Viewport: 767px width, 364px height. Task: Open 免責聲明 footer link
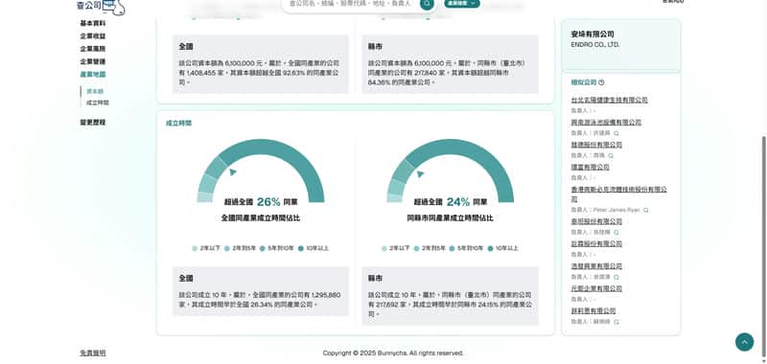[x=93, y=353]
